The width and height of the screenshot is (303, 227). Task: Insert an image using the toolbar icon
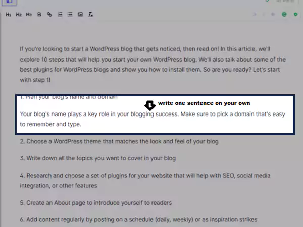pos(80,14)
